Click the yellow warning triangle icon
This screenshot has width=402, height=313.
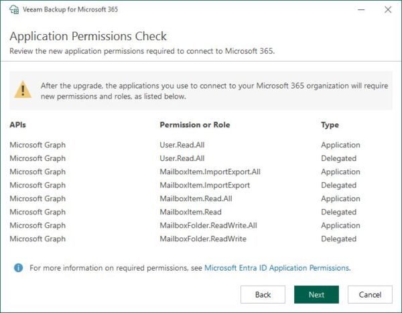23,90
